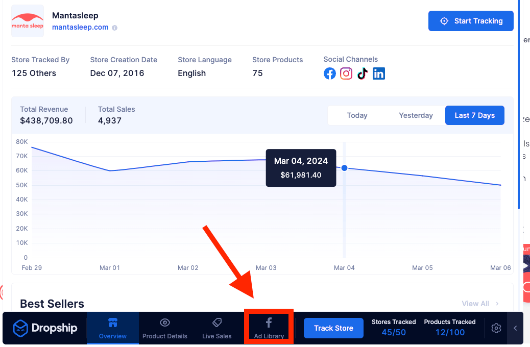Click the Mar 06 axis label
The width and height of the screenshot is (530, 347).
tap(500, 268)
